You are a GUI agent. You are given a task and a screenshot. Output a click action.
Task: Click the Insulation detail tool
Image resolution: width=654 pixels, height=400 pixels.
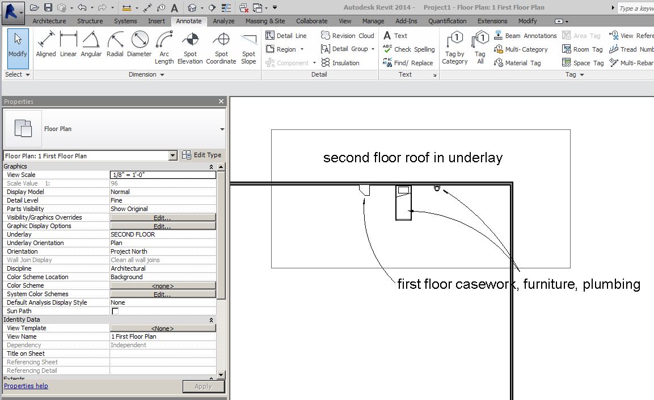pos(340,63)
